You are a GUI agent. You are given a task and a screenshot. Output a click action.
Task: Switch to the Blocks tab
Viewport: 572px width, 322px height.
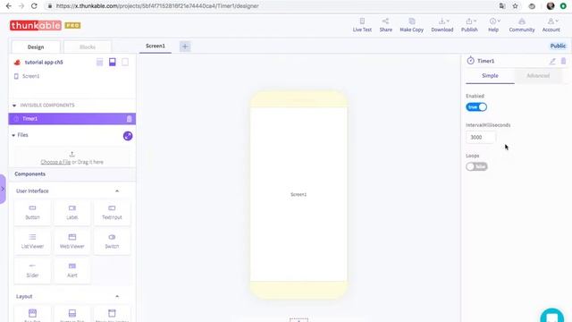(88, 47)
